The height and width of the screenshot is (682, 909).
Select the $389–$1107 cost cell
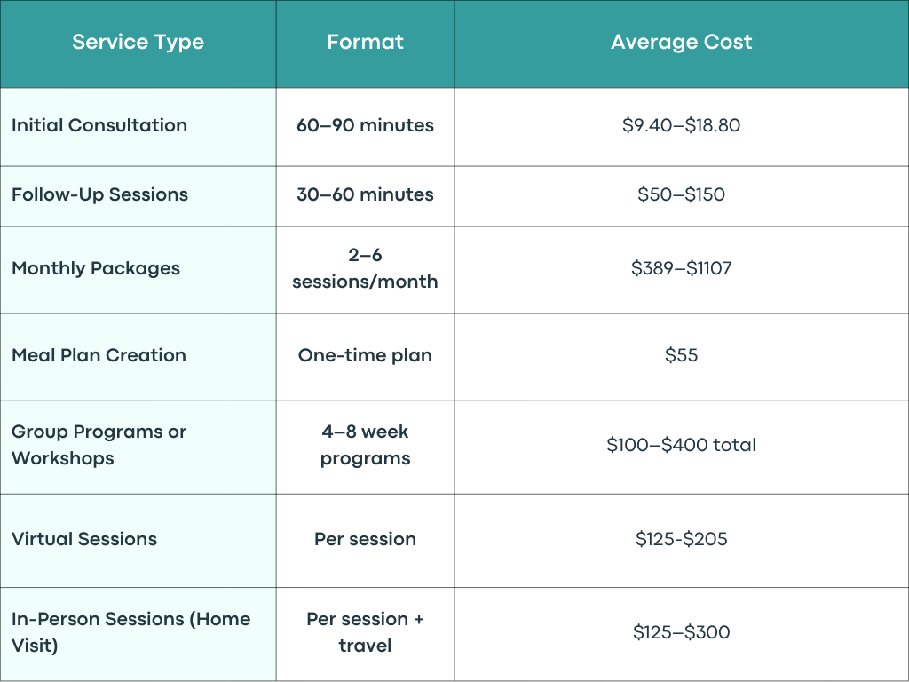click(681, 268)
